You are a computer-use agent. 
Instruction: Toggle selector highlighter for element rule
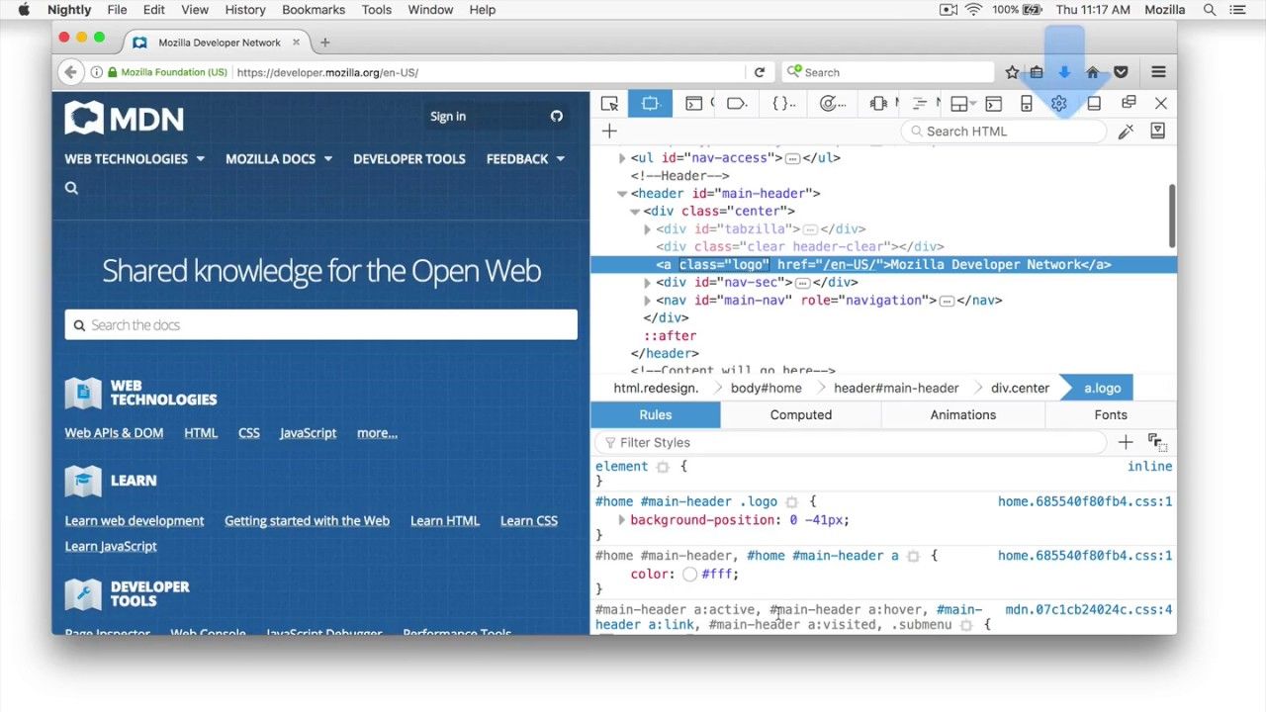[x=663, y=467]
